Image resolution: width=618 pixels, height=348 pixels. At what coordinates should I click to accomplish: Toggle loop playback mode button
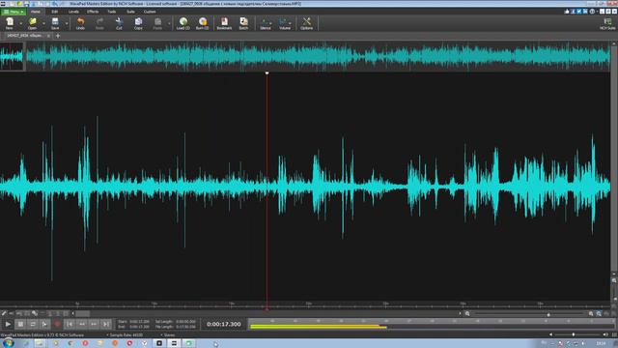click(x=33, y=325)
